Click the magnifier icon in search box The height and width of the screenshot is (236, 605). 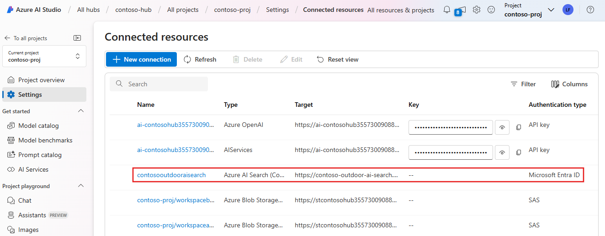tap(120, 84)
